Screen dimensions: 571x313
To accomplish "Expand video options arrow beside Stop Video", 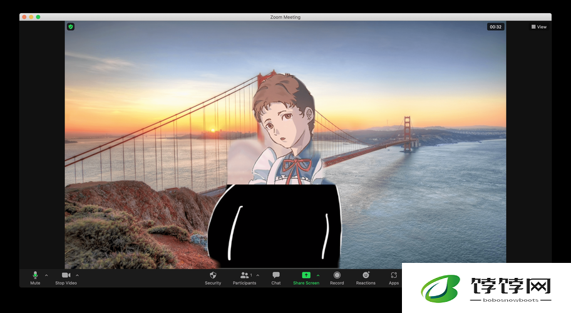I will point(77,275).
